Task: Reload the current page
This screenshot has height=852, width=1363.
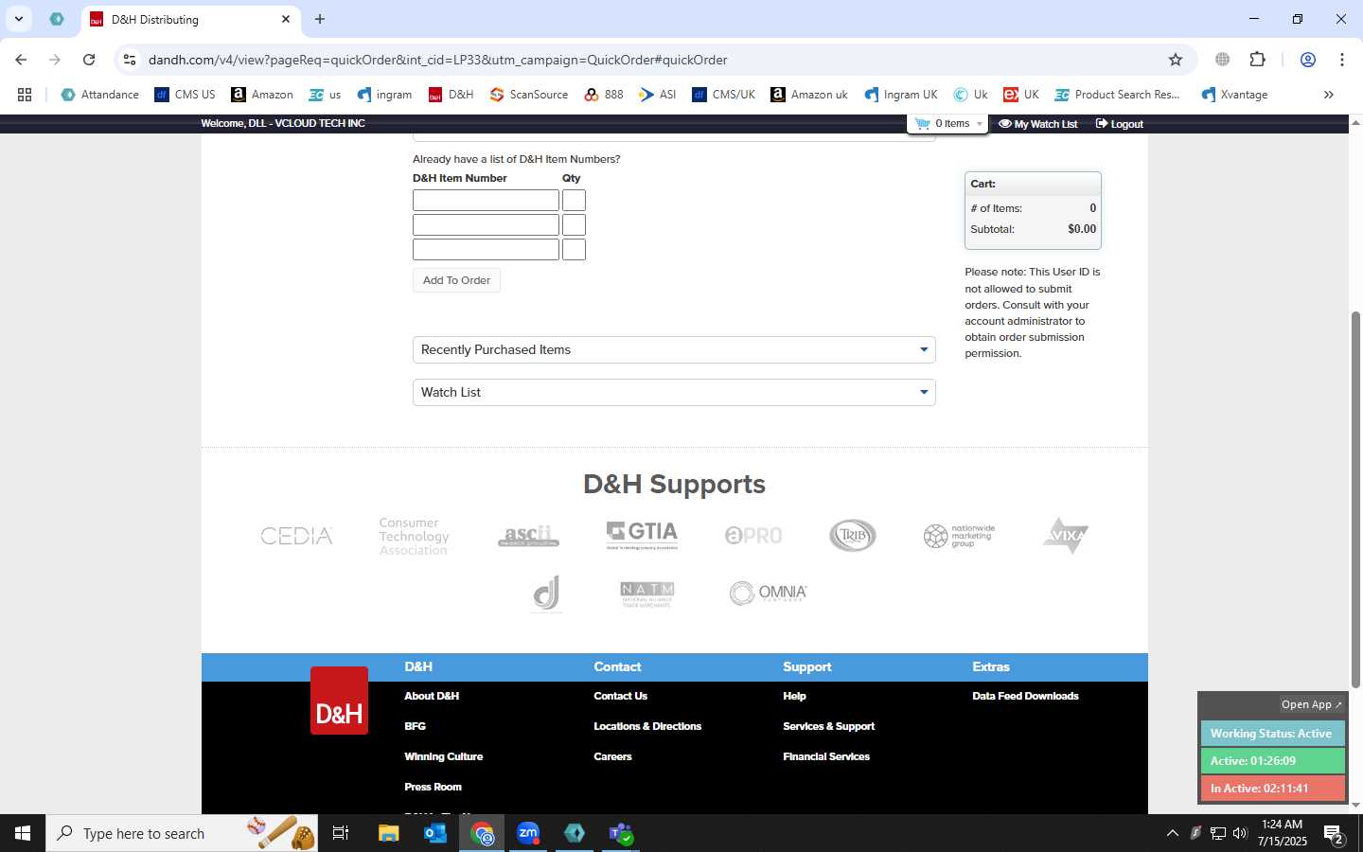Action: pyautogui.click(x=89, y=60)
